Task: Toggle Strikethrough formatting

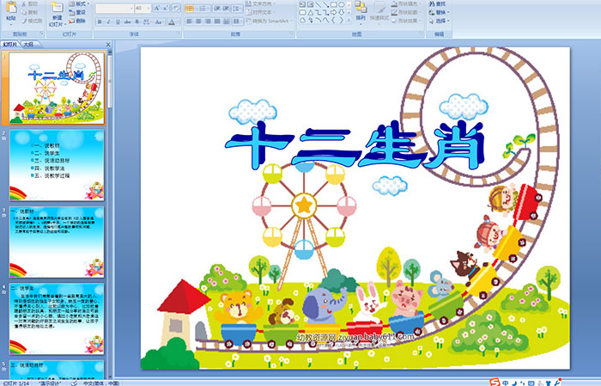Action: coord(127,21)
